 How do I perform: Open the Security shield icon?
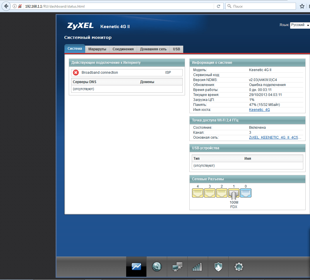[x=218, y=267]
